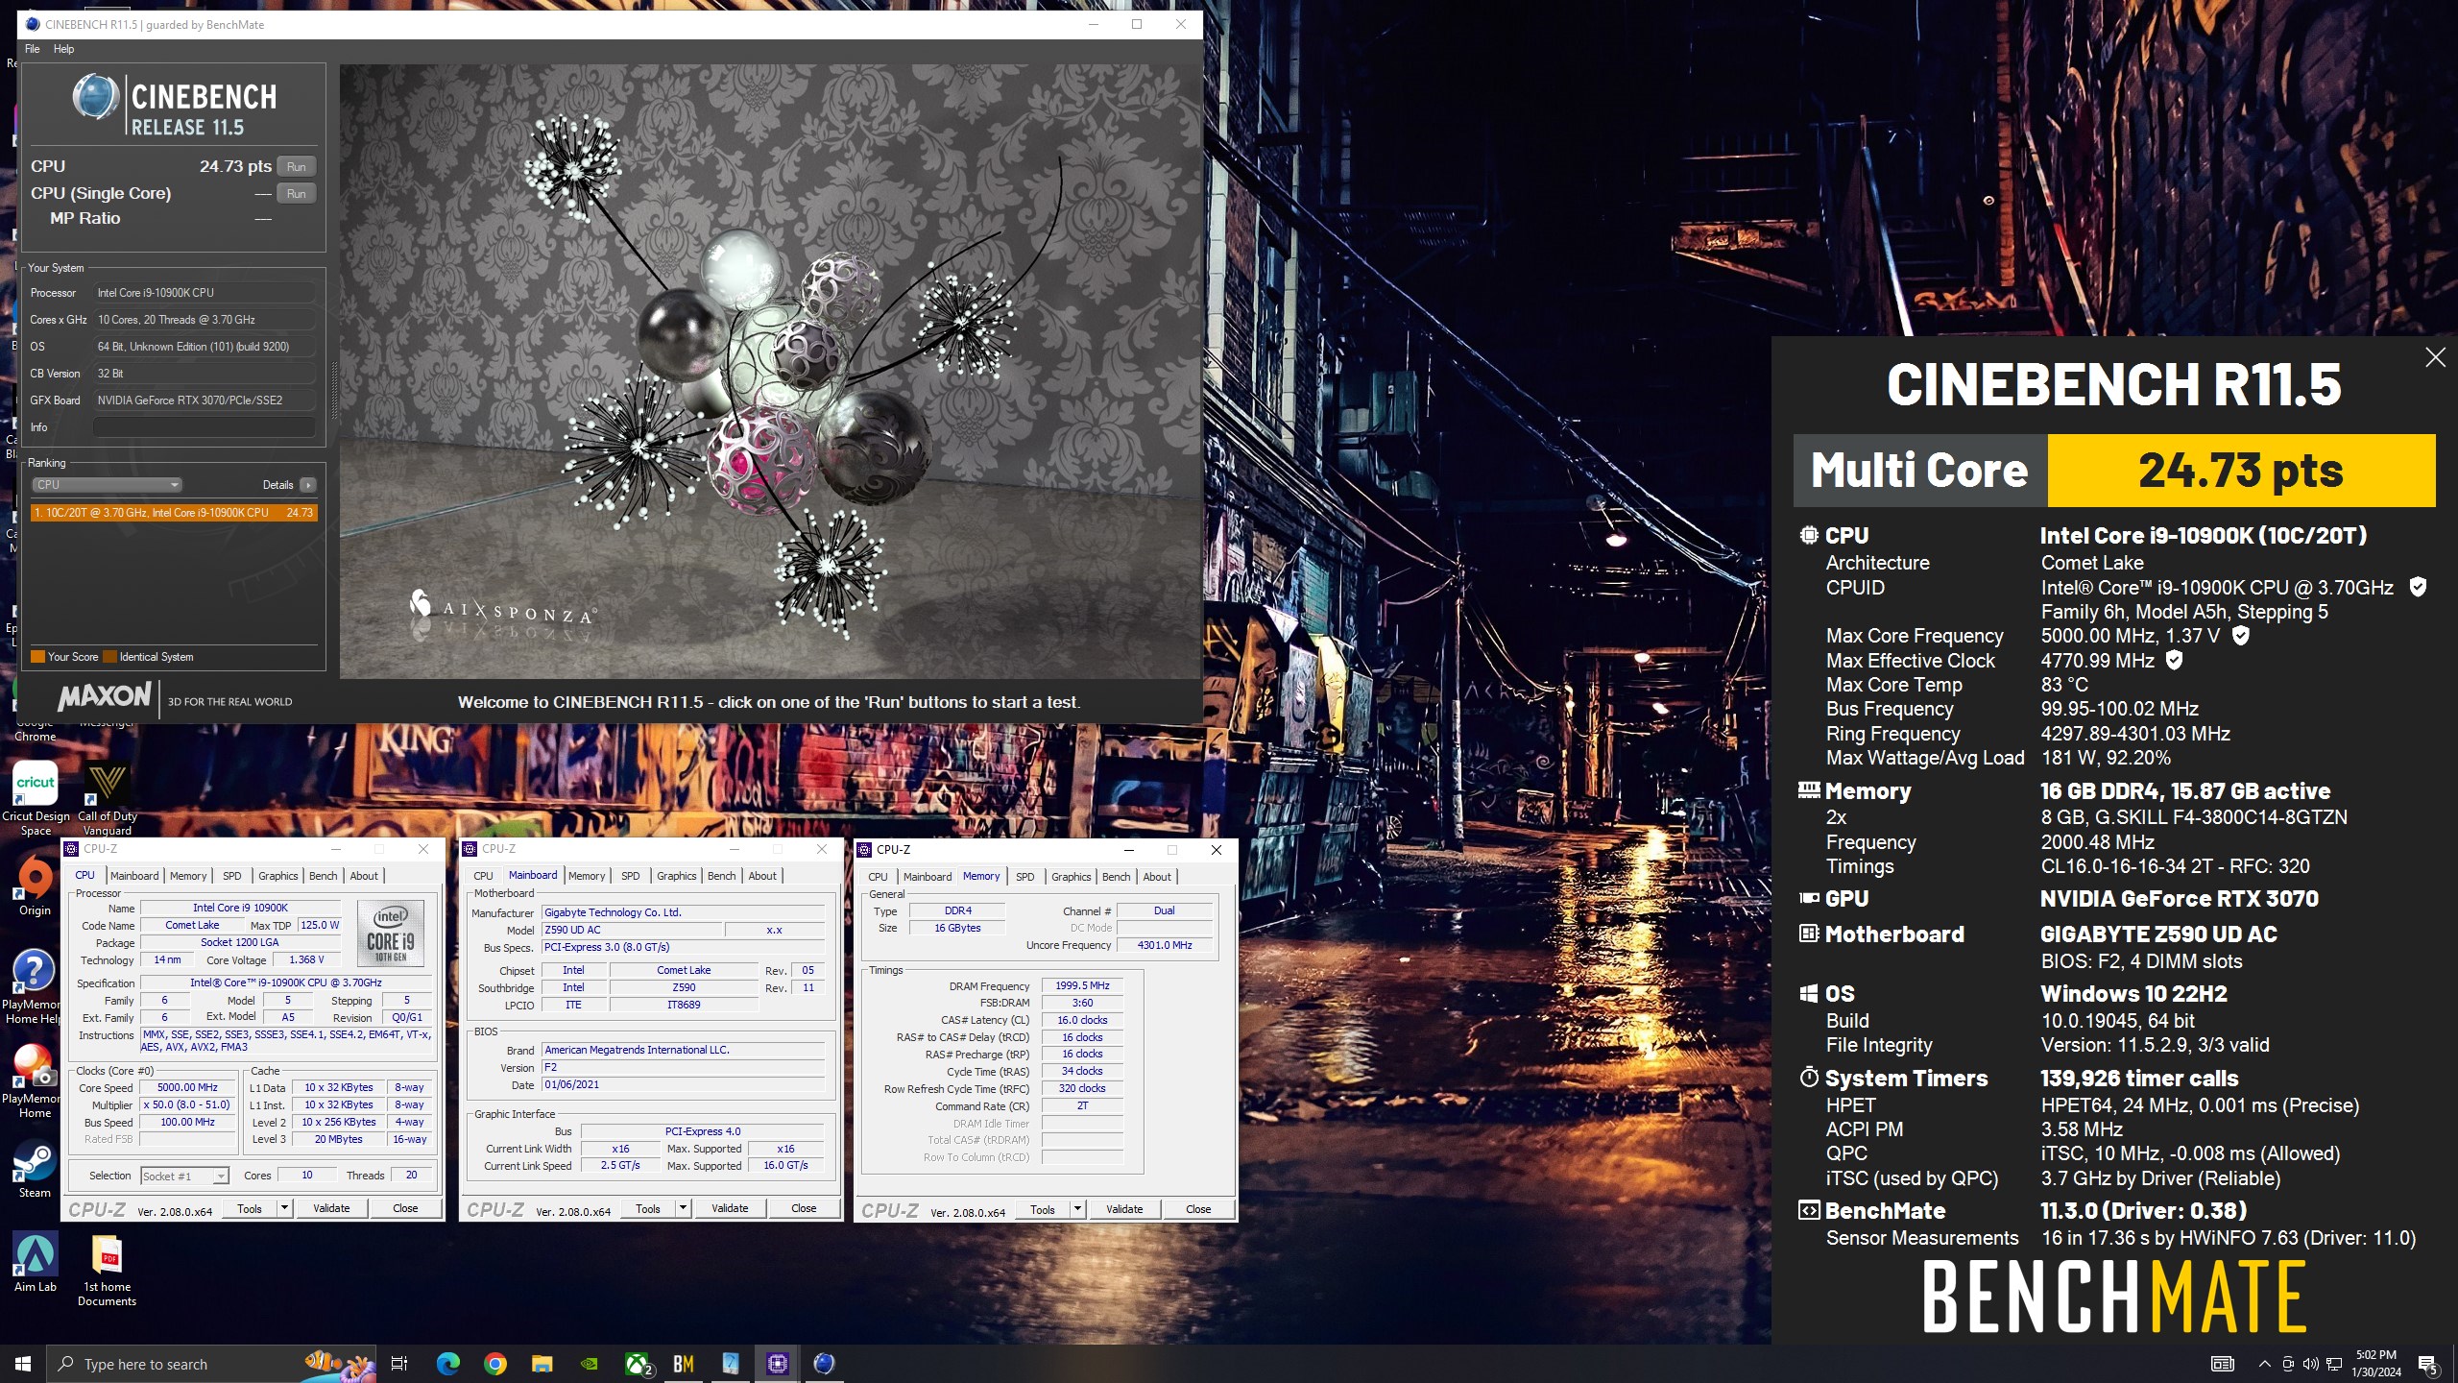Switch to SPD tab in Processor CPU-Z window
This screenshot has height=1383, width=2458.
pyautogui.click(x=231, y=876)
